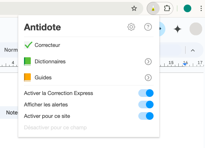Image resolution: width=205 pixels, height=148 pixels.
Task: Open the Gemini sparkle icon
Action: [178, 29]
